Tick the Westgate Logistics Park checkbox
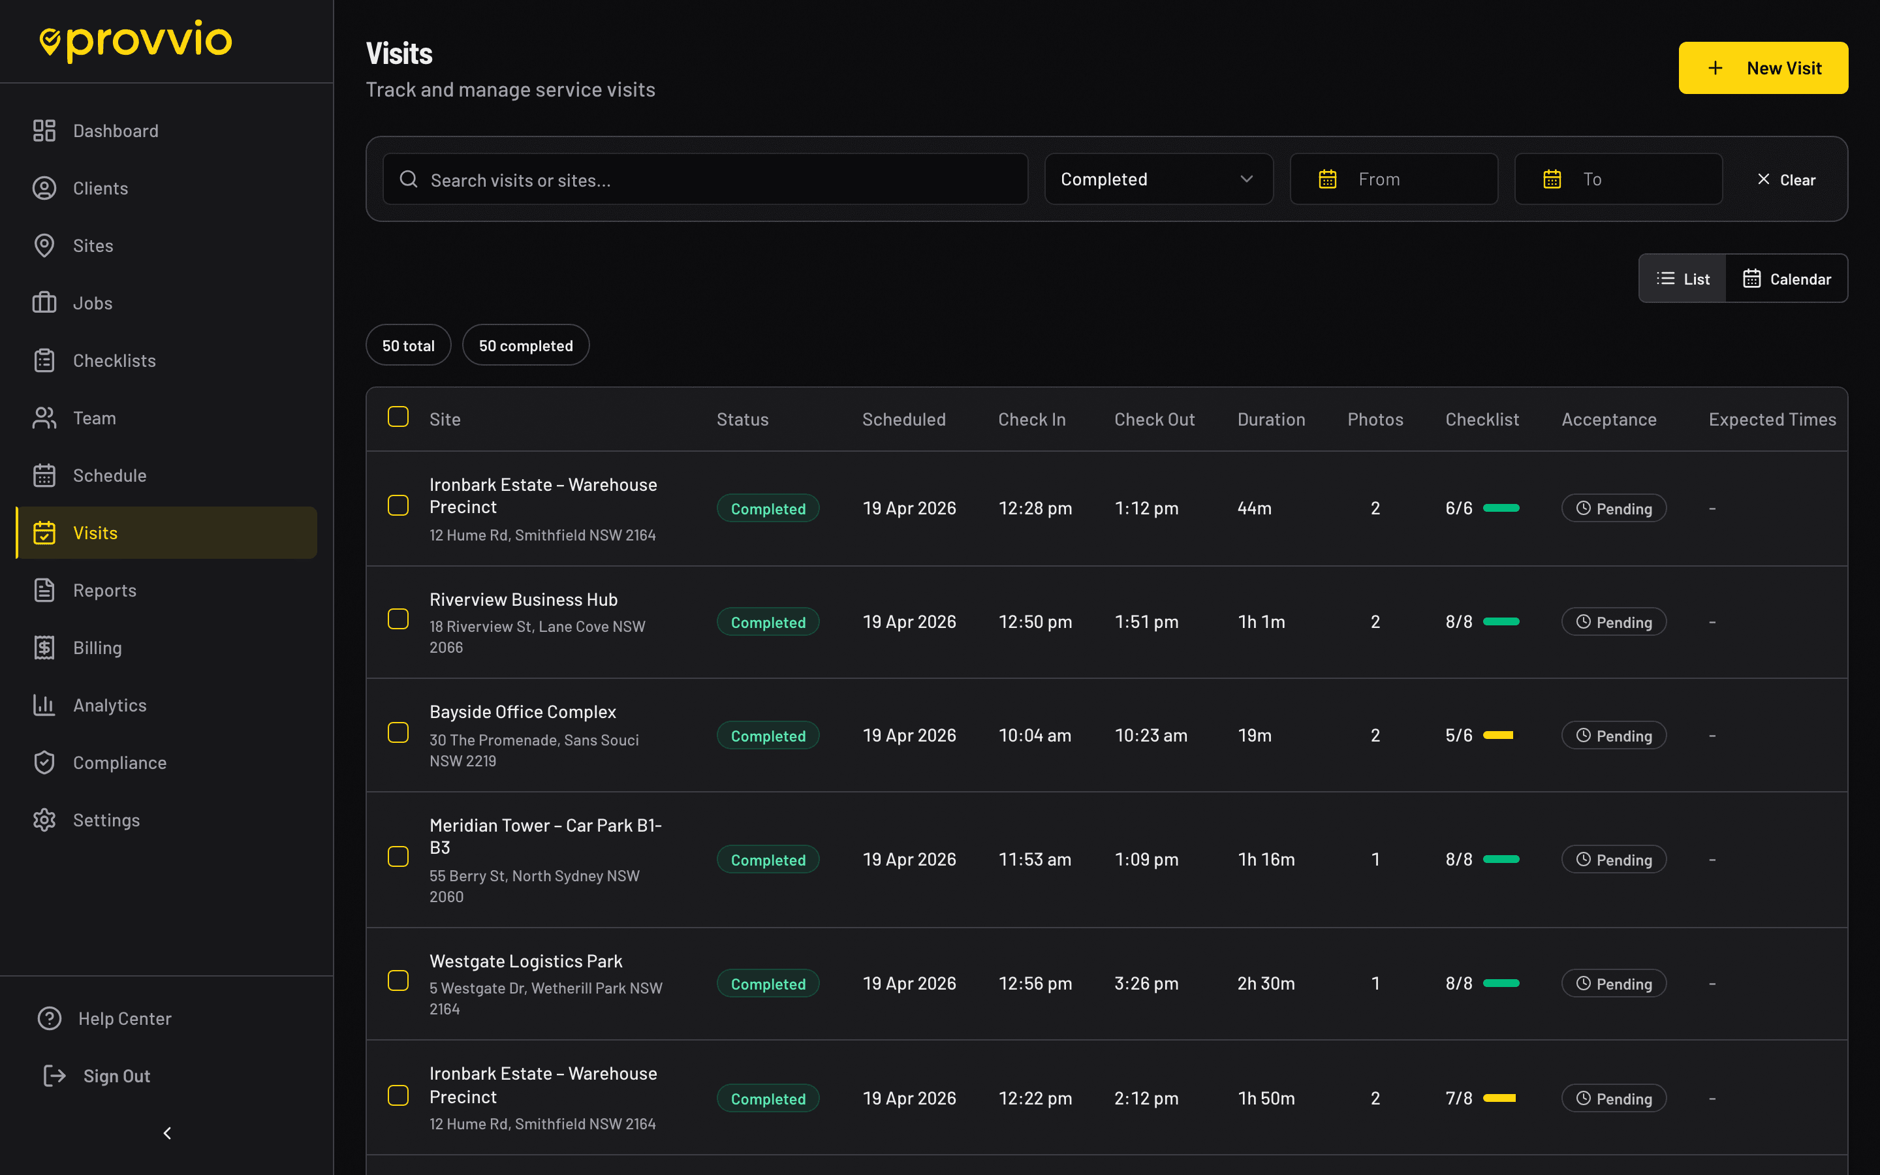Screen dimensions: 1880x1175 [398, 980]
